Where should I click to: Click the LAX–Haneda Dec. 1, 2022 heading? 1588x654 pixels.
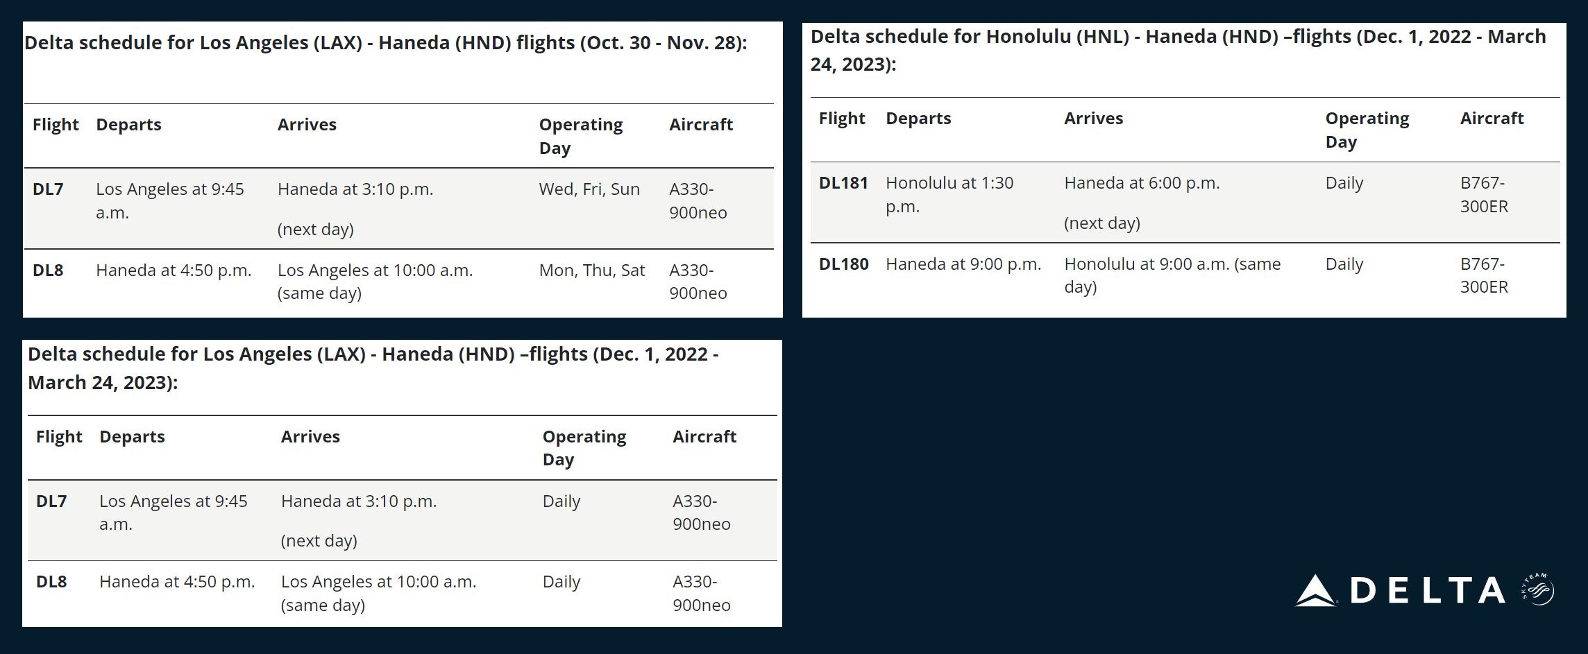pyautogui.click(x=373, y=368)
